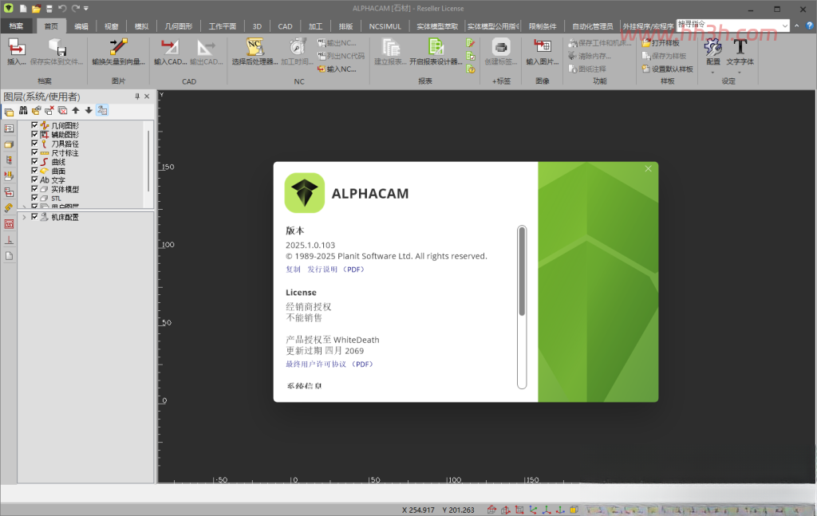Click the Undo arrow in title bar
This screenshot has height=516, width=817.
[62, 8]
